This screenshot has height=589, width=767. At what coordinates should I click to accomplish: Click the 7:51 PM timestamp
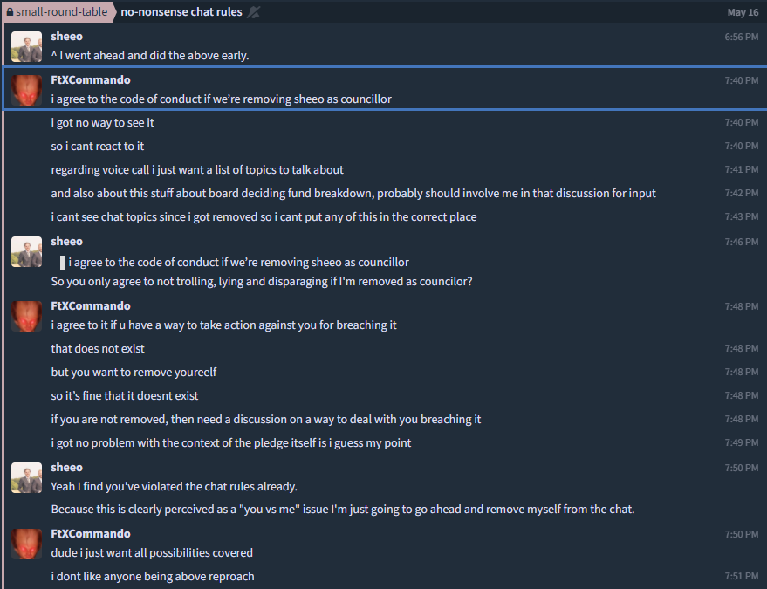741,576
